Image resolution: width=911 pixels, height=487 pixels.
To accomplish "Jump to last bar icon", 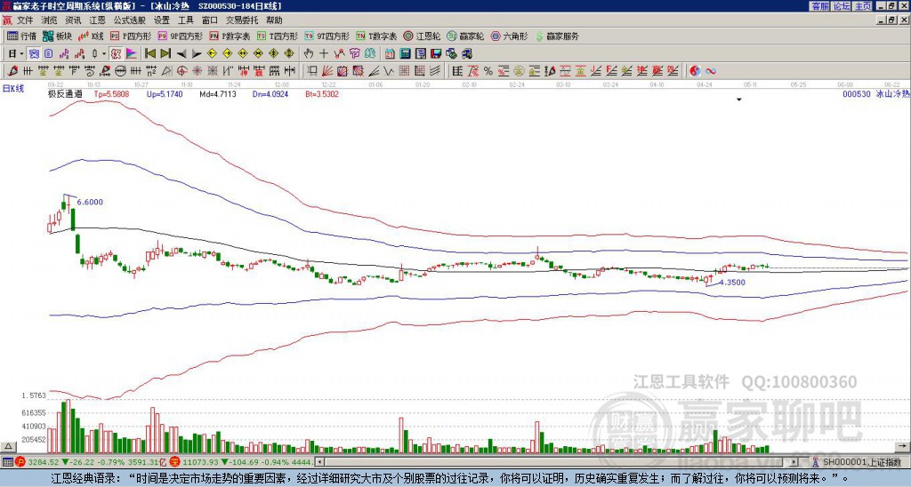I will tap(165, 53).
